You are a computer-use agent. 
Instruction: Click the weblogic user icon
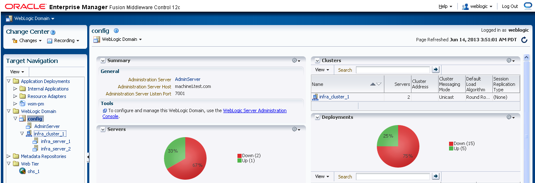pos(465,6)
